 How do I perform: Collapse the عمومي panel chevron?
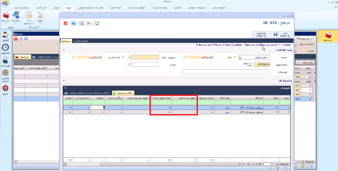point(65,88)
